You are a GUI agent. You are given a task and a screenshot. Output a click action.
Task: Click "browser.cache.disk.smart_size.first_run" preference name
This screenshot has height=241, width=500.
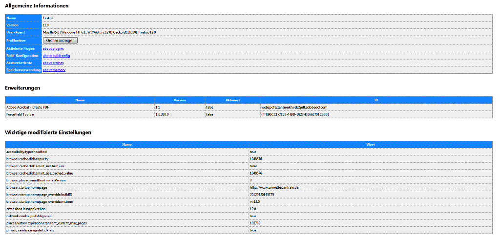(x=34, y=166)
